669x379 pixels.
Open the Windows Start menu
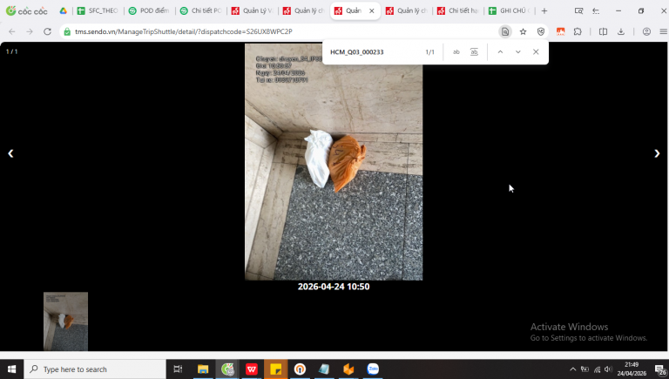(11, 369)
